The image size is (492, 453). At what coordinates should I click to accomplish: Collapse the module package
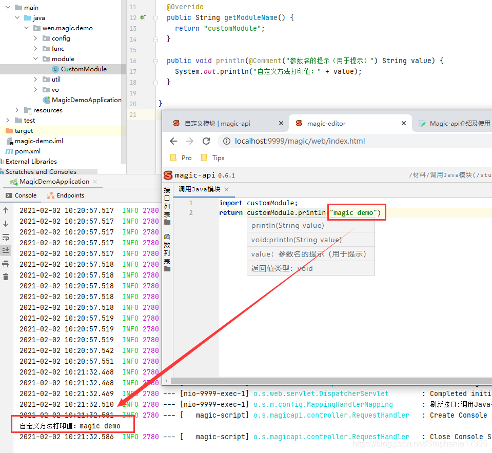point(35,58)
